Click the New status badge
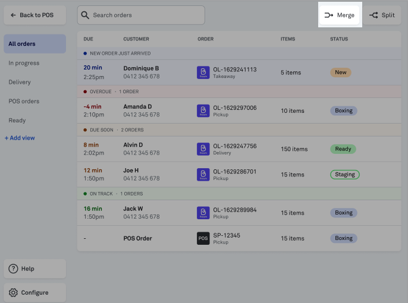 pos(341,72)
